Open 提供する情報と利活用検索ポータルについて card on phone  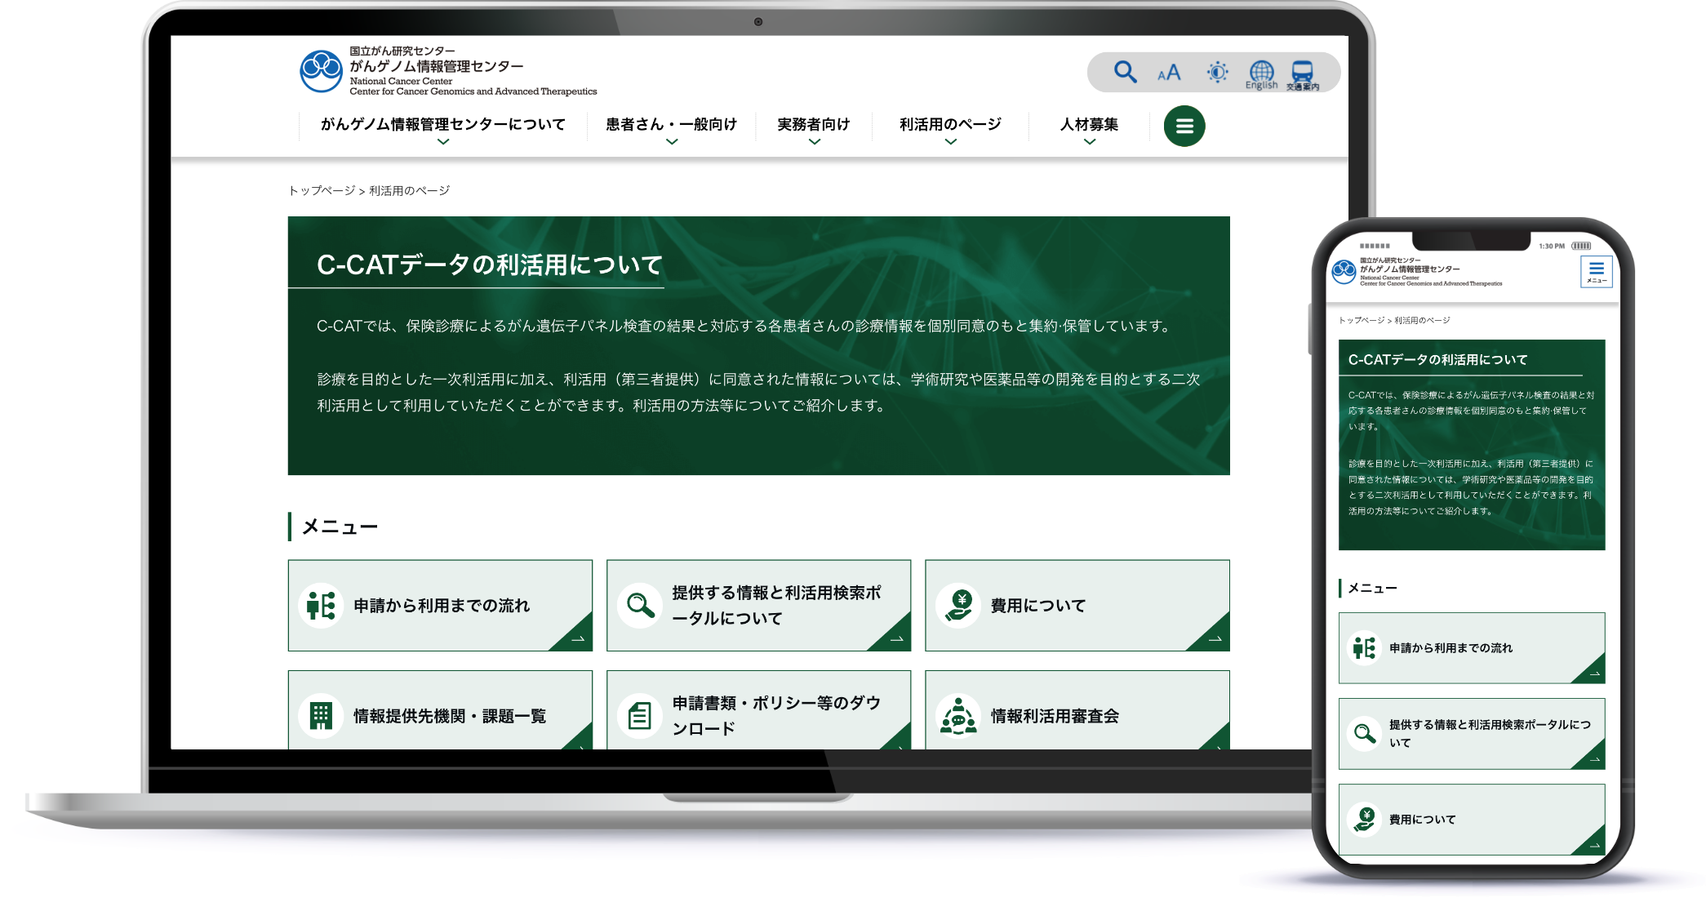coord(1472,733)
